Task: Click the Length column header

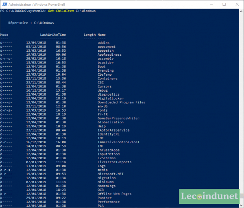Action: 90,35
